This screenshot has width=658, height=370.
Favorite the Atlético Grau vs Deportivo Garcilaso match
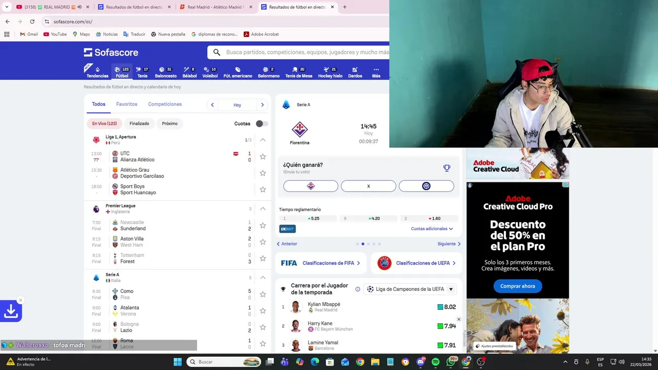click(263, 173)
